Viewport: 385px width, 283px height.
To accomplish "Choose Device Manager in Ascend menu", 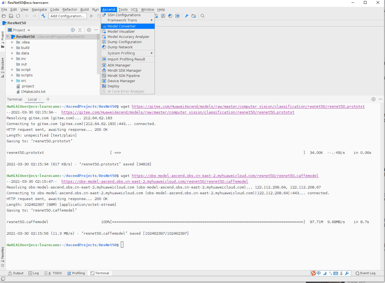I will pyautogui.click(x=128, y=81).
